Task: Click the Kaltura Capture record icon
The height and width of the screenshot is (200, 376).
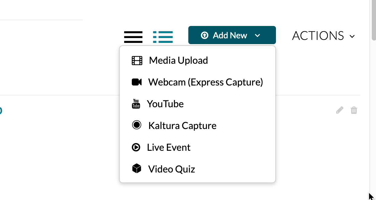Action: pos(137,125)
